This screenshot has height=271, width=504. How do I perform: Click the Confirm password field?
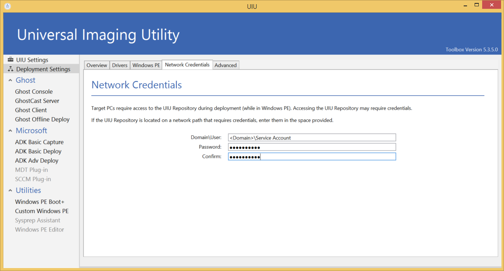click(312, 157)
